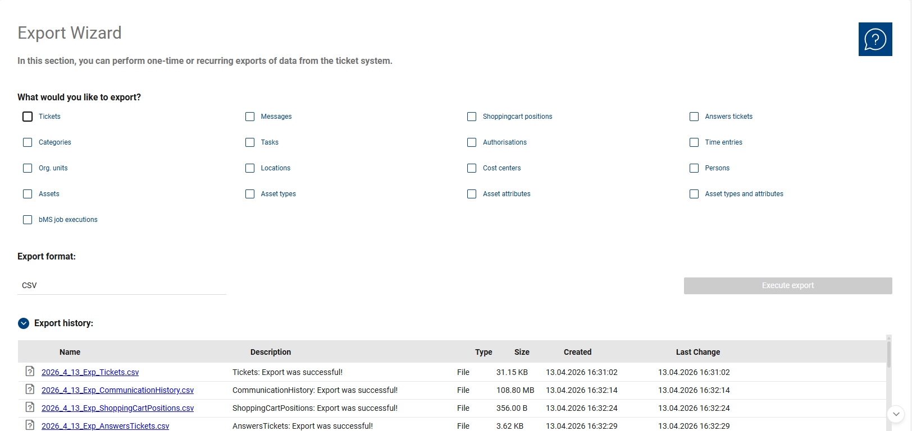The height and width of the screenshot is (431, 912).
Task: Check Asset types and attributes
Action: [694, 194]
